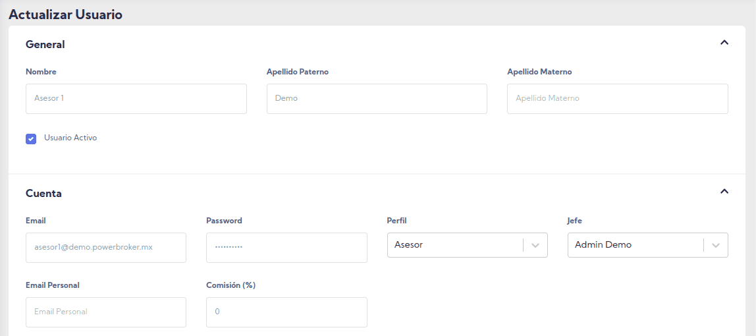Click the Apellido Paterno field containing Demo

tap(377, 99)
